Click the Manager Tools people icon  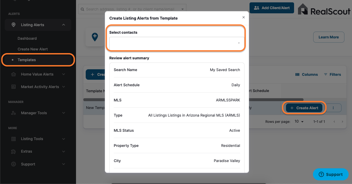14,113
